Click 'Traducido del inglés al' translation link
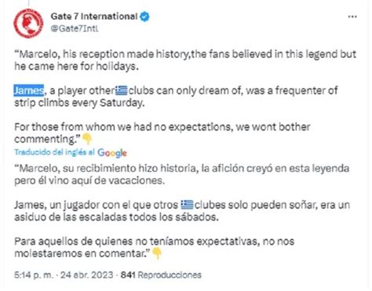Viewport: 372px width, 291px height. (54, 152)
